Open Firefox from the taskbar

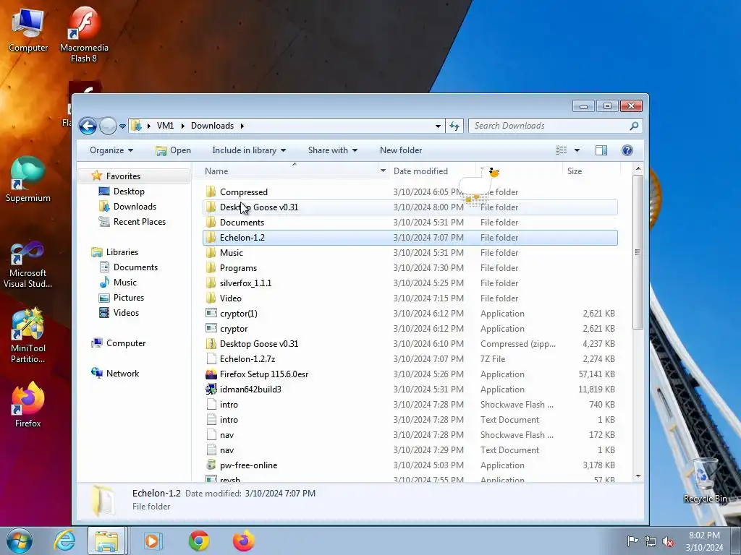[243, 541]
